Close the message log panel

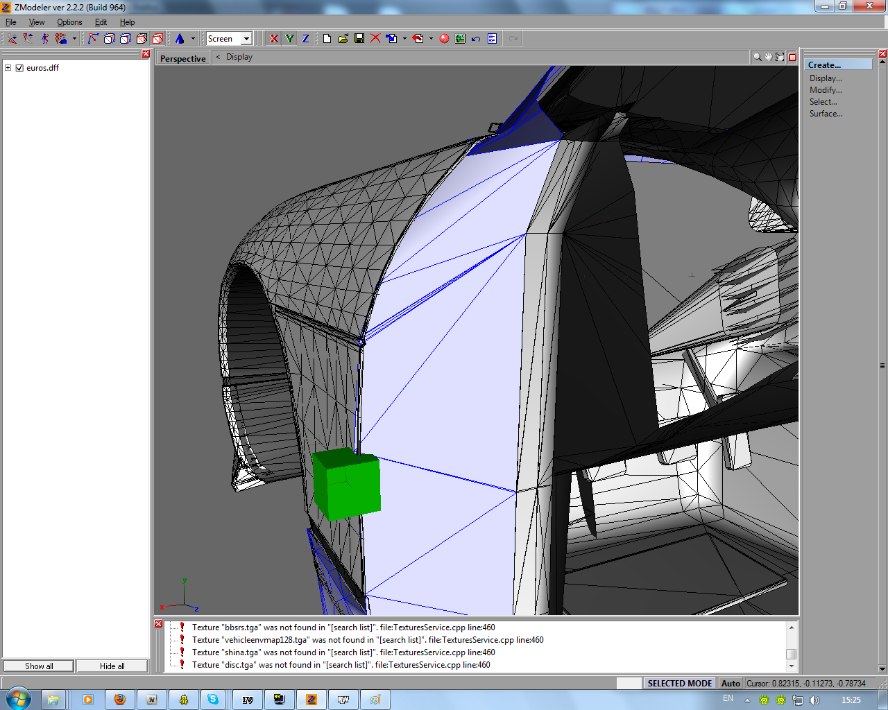coord(158,624)
